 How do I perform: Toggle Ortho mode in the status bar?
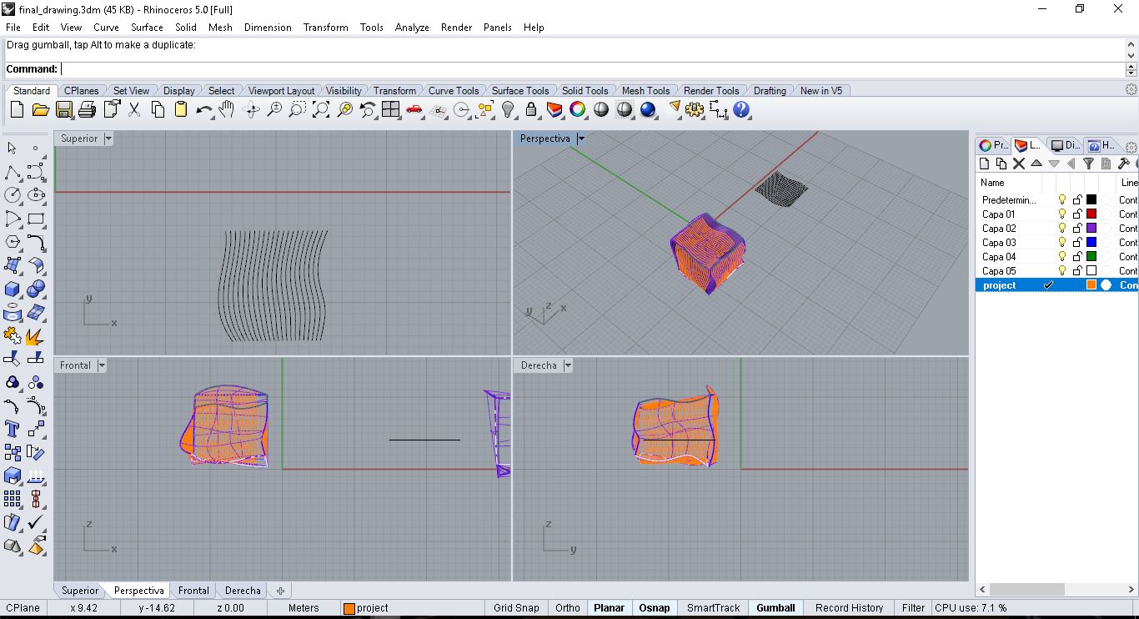[x=568, y=607]
